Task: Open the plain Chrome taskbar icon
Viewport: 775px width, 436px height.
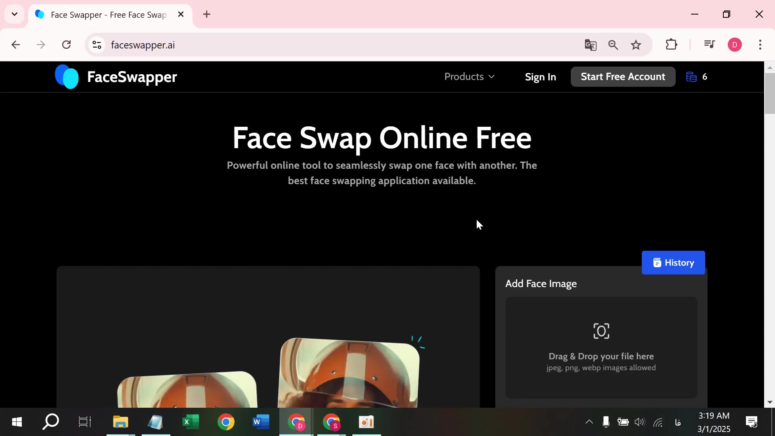Action: pos(226,422)
